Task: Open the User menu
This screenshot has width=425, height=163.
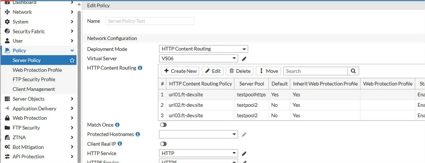Action: tap(39, 41)
